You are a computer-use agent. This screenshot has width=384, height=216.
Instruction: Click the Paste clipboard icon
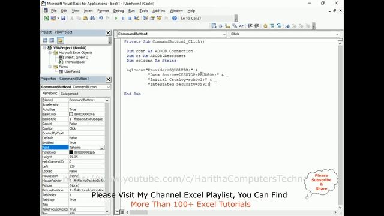85,18
